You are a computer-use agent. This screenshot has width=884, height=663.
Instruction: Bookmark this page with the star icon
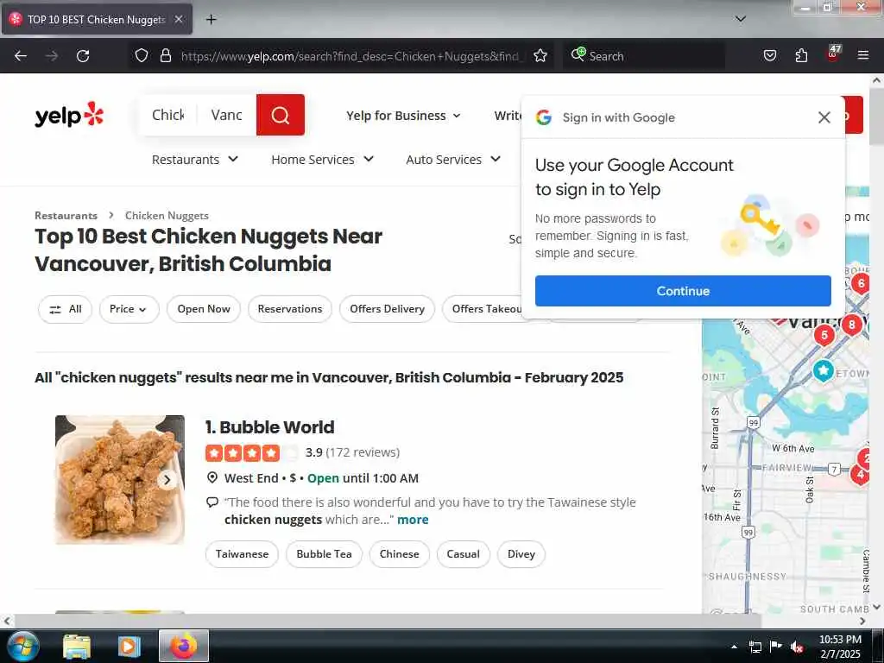coord(540,56)
